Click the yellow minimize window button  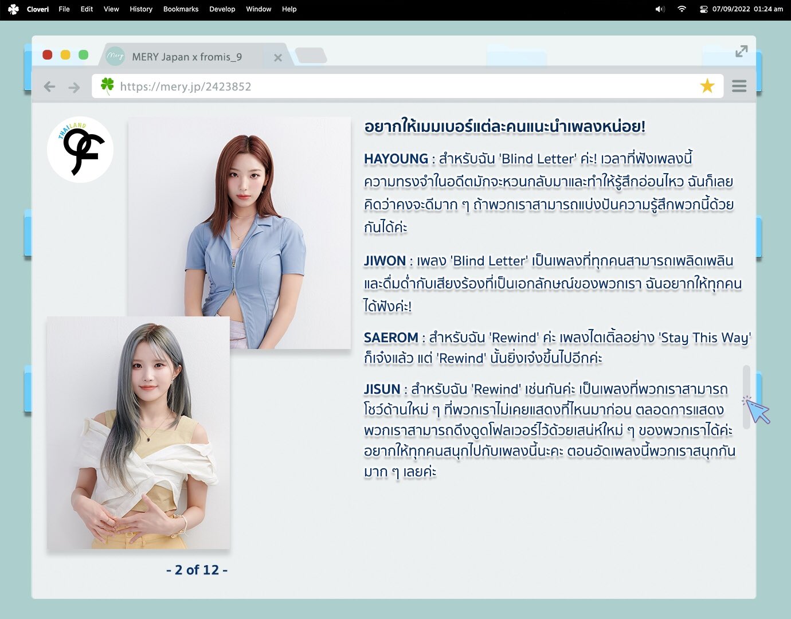(x=65, y=54)
